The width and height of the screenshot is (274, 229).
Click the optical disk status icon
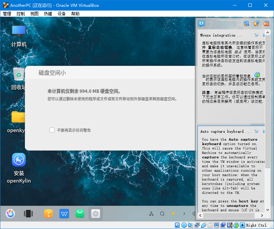point(184,225)
